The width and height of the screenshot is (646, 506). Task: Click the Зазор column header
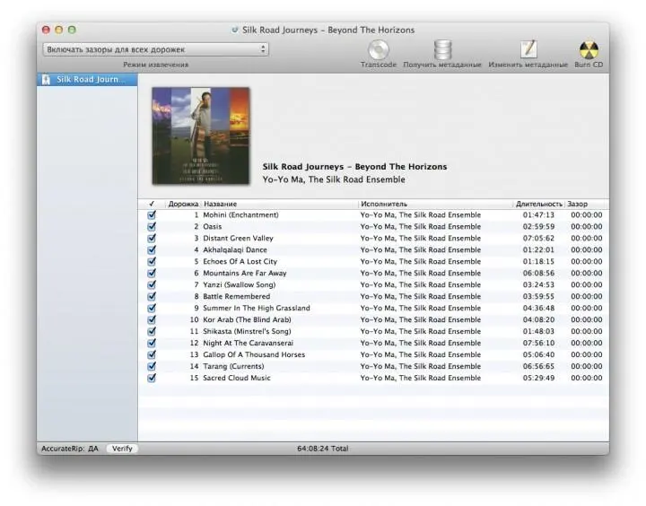[585, 204]
